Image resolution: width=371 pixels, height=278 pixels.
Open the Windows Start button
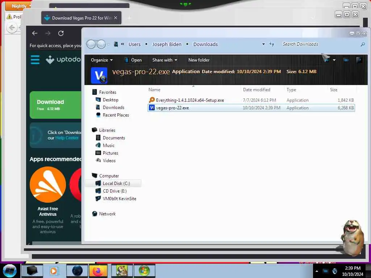[9, 271]
